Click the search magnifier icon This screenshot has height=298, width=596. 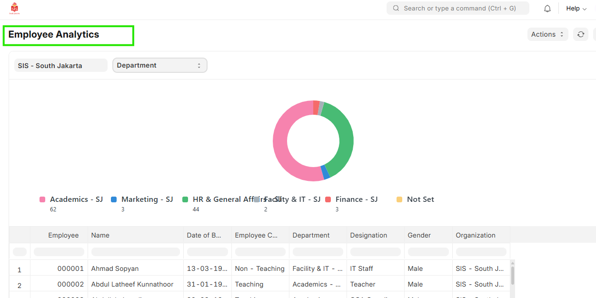pos(396,8)
